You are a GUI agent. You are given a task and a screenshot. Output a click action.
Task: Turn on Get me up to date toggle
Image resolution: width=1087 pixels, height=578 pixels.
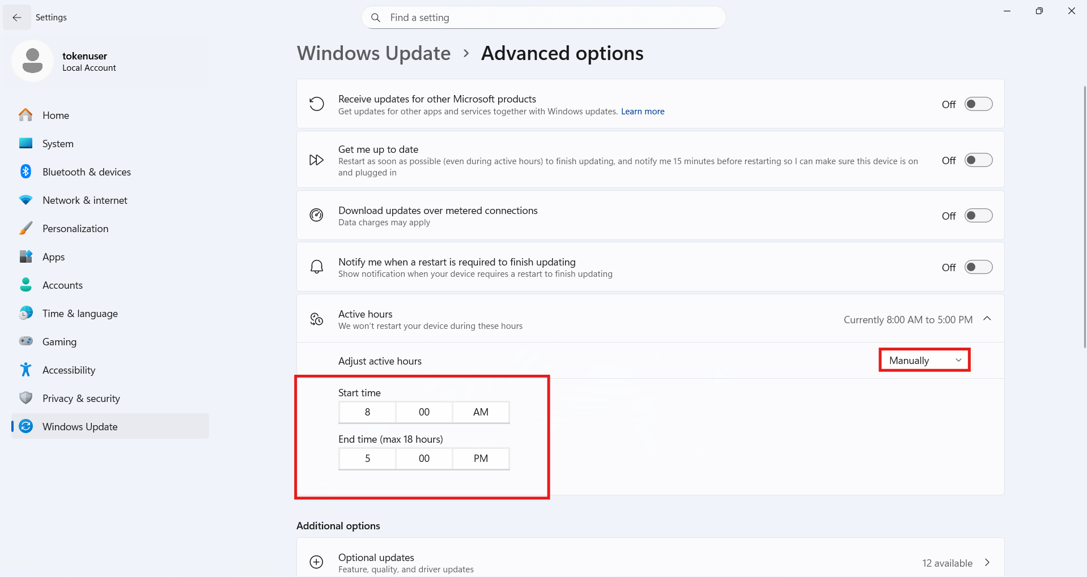coord(978,160)
